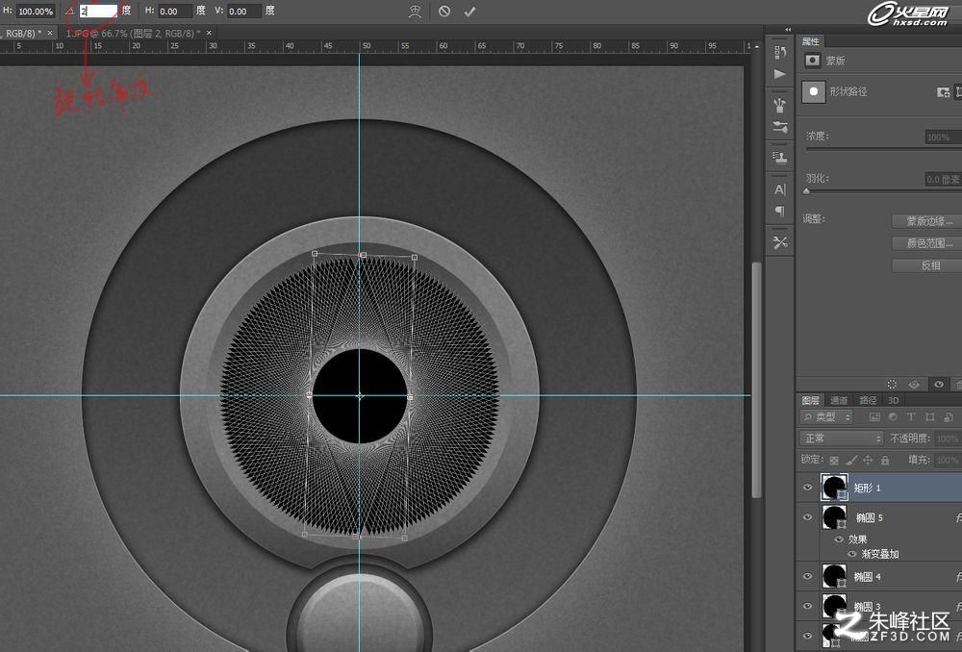Open the 正常 blend mode dropdown
Viewport: 962px width, 652px height.
click(x=841, y=439)
